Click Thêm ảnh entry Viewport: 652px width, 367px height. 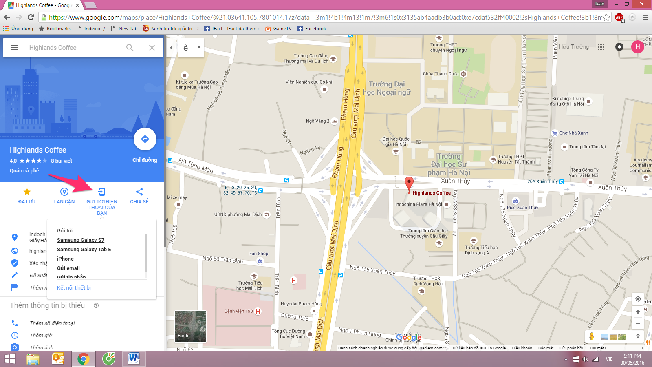pyautogui.click(x=42, y=347)
